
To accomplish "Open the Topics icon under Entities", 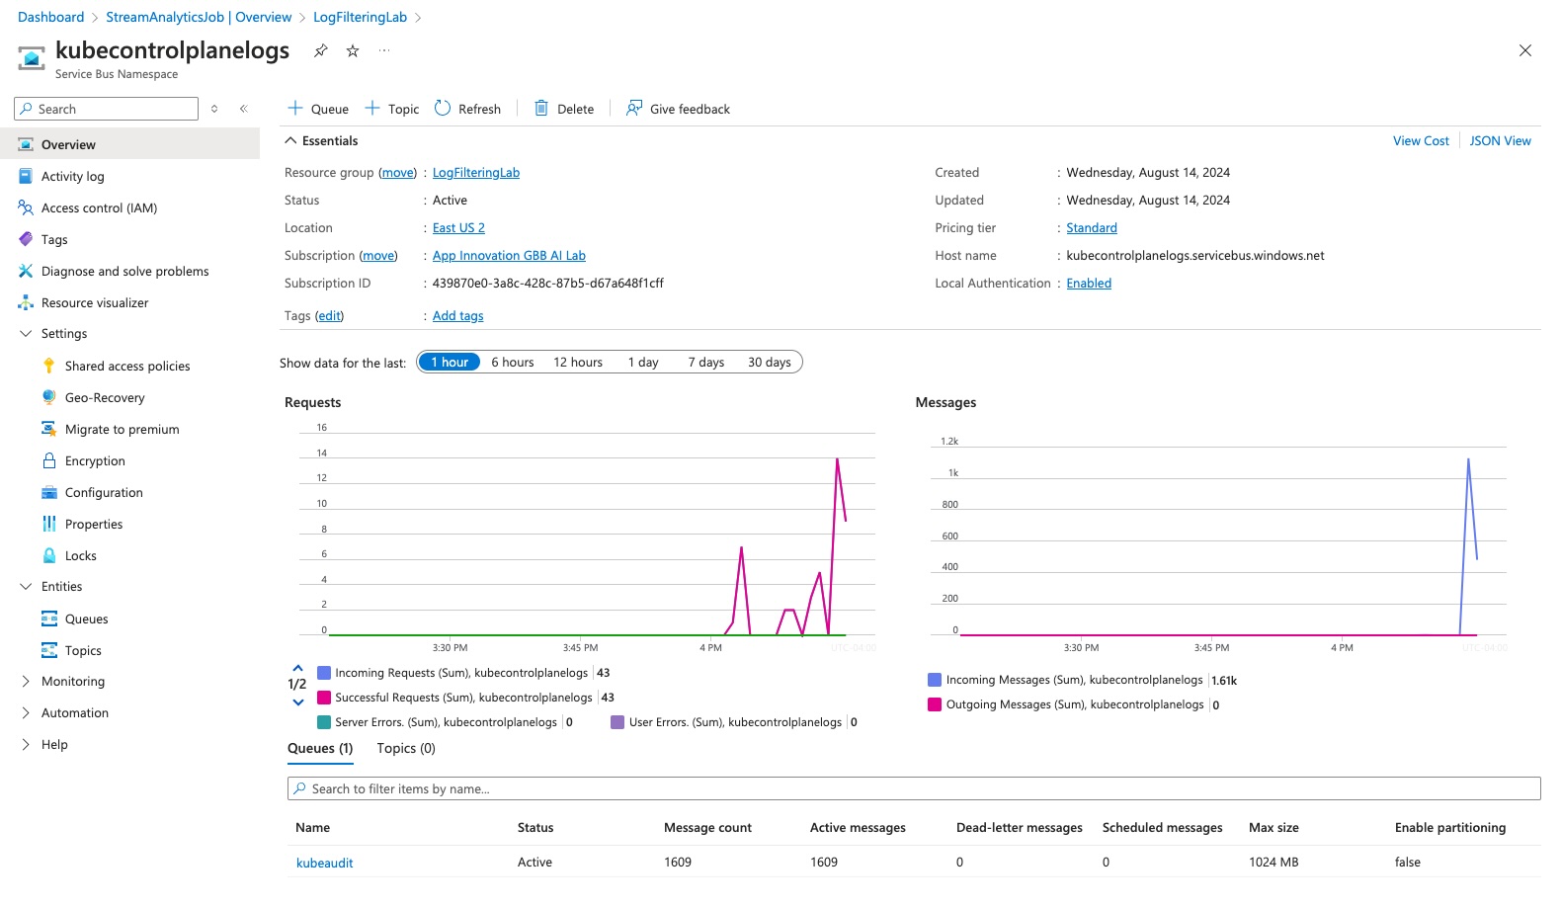I will click(49, 650).
